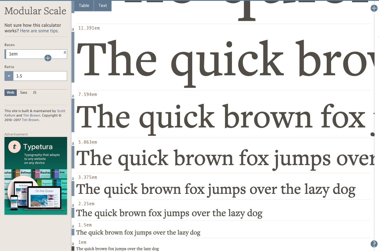Click the Modular Scale title
Screen dimensions: 379x251
click(35, 11)
